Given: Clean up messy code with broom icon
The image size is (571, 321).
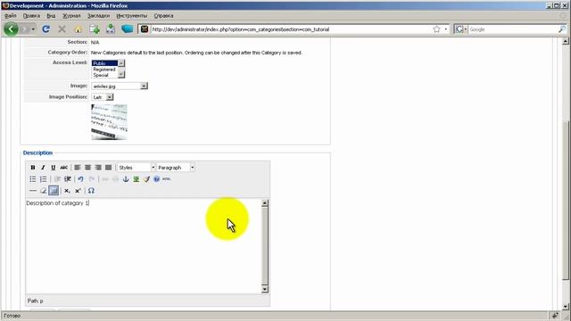Looking at the screenshot, I should coord(146,179).
